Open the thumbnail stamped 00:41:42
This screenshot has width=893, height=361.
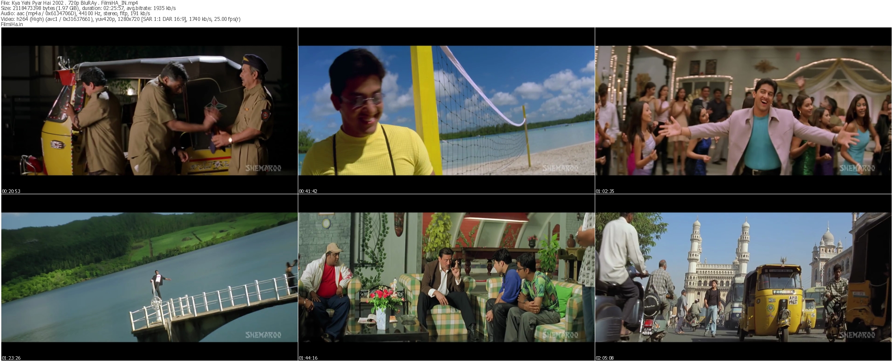[x=446, y=111]
